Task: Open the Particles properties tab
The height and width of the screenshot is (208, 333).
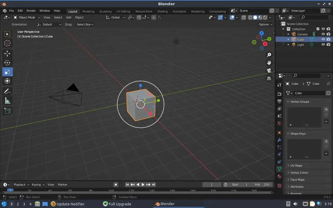Action: (x=279, y=147)
